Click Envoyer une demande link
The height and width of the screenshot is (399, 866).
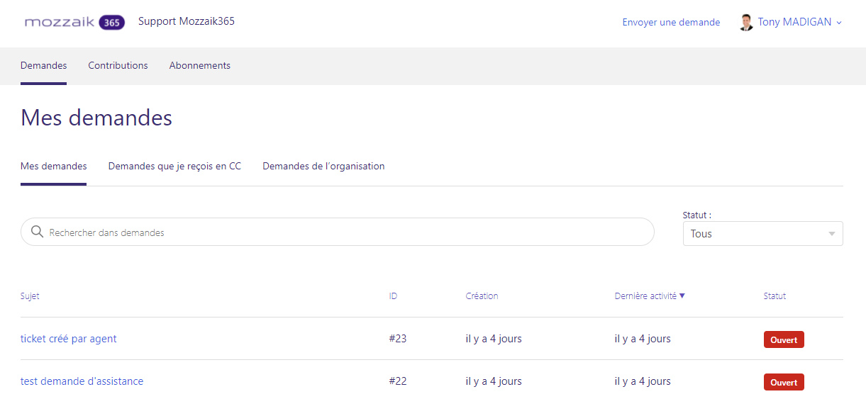671,23
